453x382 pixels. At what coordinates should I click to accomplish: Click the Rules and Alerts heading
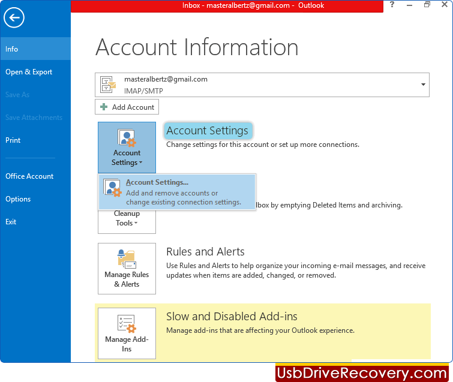tap(205, 252)
